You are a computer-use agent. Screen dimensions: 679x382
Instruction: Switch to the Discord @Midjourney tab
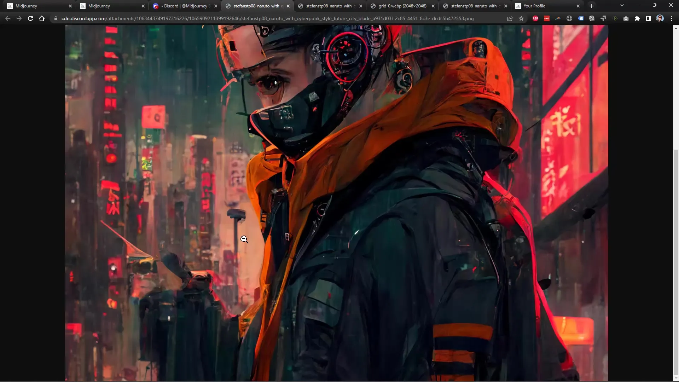coord(184,6)
